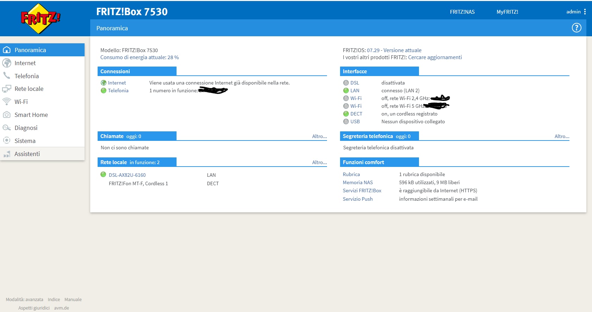Open the Sistema menu in sidebar
The width and height of the screenshot is (592, 312).
[42, 141]
